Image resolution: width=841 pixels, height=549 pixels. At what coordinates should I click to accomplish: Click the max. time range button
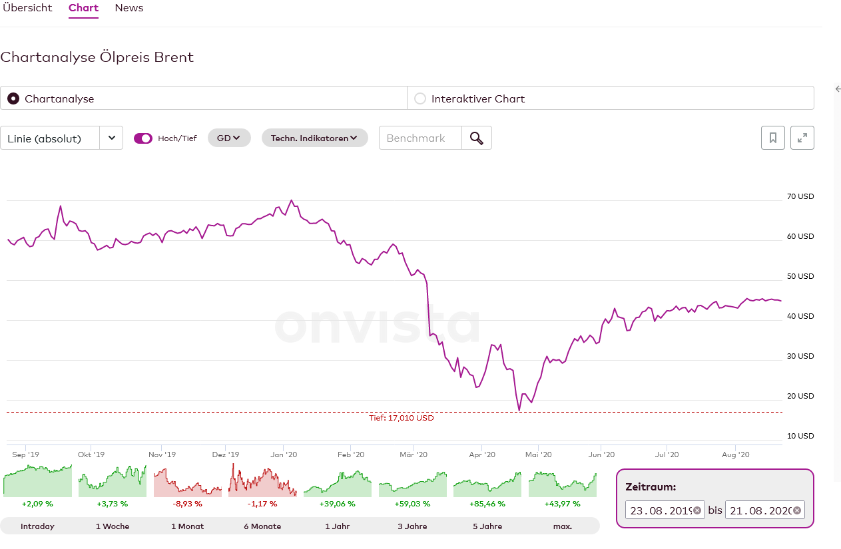pyautogui.click(x=563, y=526)
